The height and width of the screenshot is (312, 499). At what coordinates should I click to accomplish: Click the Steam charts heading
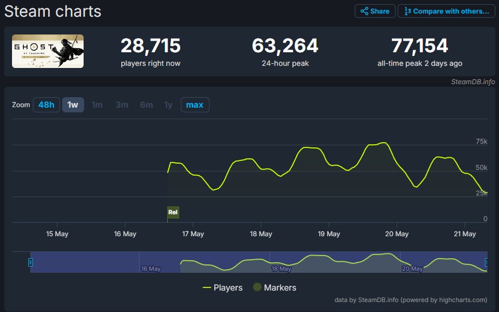(53, 11)
